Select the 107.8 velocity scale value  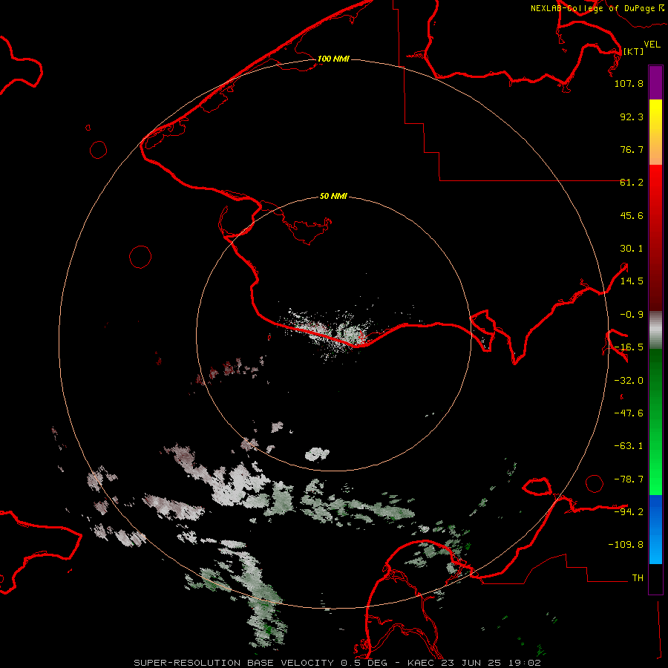pos(629,83)
